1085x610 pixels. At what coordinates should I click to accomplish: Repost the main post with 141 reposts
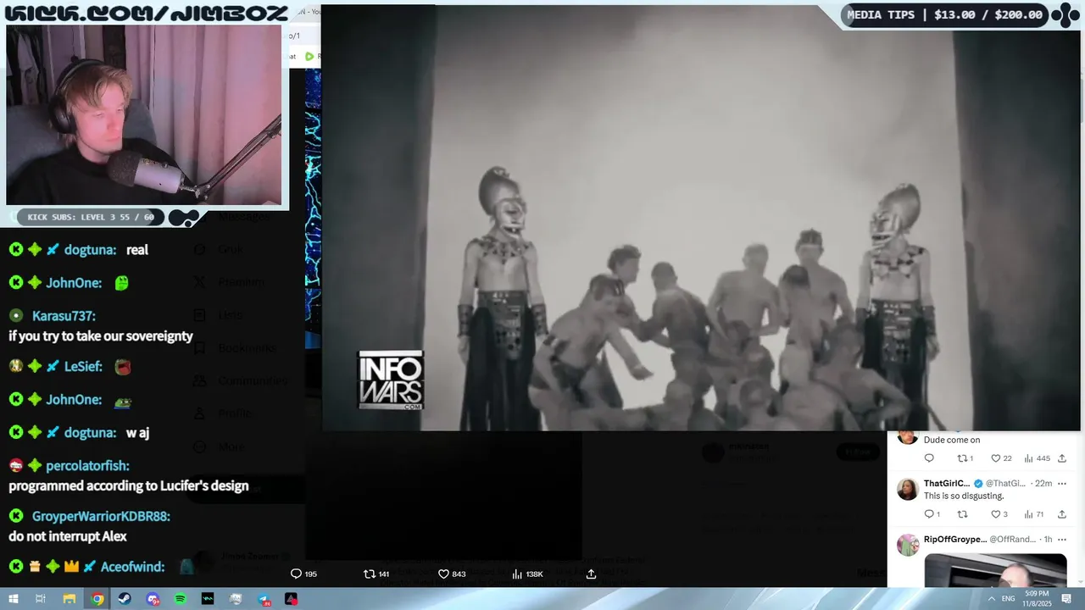pos(376,574)
